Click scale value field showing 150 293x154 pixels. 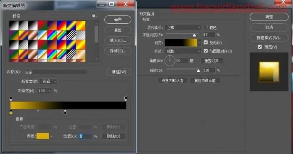click(209, 70)
